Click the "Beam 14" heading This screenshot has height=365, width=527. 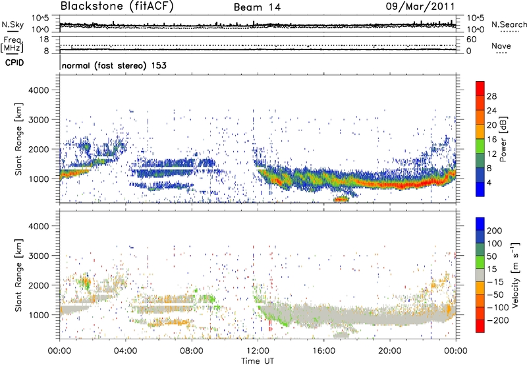pos(257,7)
